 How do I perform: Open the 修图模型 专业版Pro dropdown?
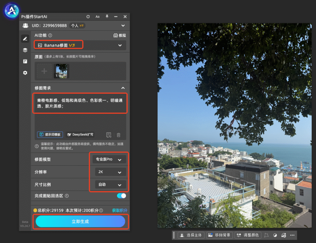[110, 159]
